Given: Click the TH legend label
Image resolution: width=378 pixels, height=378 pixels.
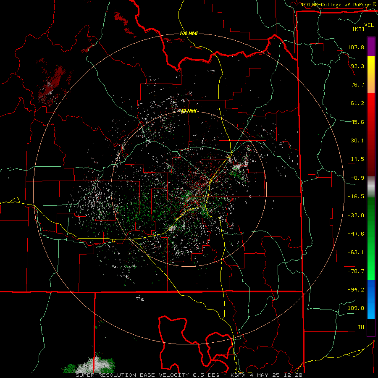Looking at the screenshot, I should click(x=361, y=327).
